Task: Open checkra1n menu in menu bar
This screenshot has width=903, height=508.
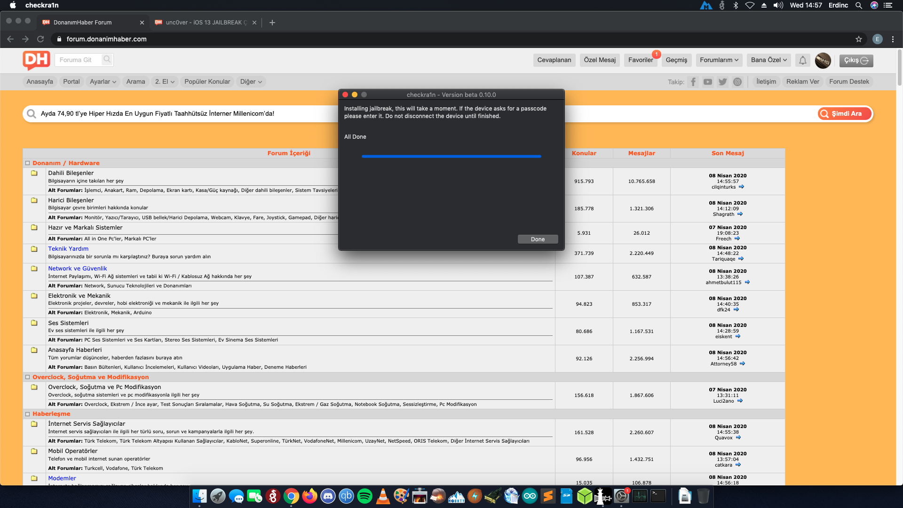Action: (x=42, y=5)
